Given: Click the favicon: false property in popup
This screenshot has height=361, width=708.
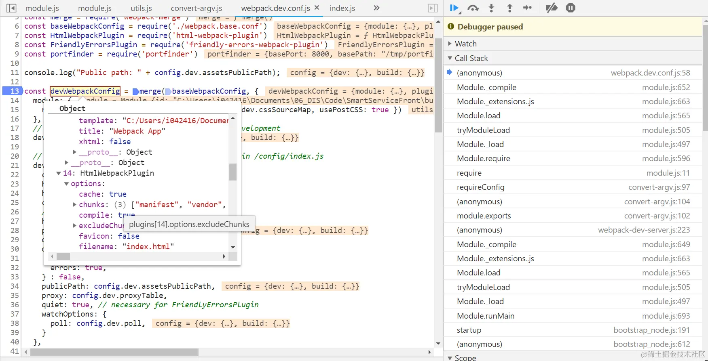Looking at the screenshot, I should 109,236.
